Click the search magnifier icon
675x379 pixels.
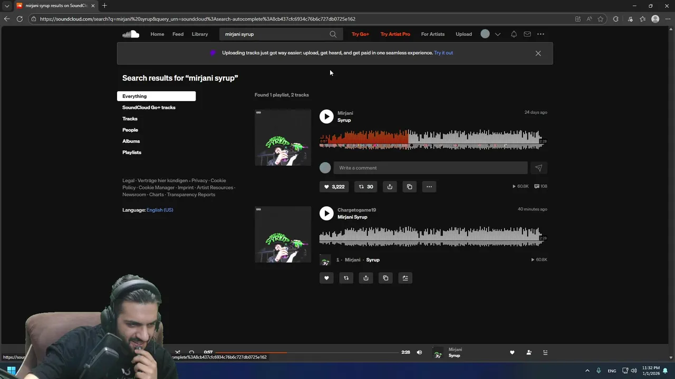point(333,34)
